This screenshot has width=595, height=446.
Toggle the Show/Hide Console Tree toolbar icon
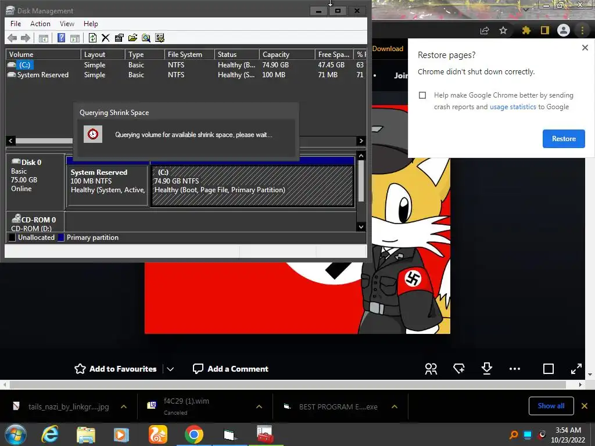[x=44, y=38]
